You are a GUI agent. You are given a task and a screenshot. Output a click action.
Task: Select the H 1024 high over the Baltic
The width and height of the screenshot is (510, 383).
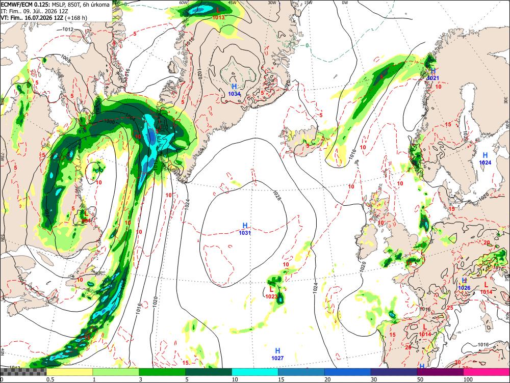point(485,159)
